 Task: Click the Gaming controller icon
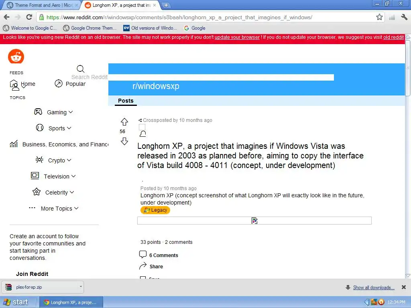coord(38,112)
